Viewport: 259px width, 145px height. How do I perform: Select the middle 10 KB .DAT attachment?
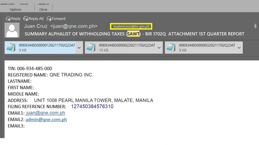pyautogui.click(x=120, y=48)
